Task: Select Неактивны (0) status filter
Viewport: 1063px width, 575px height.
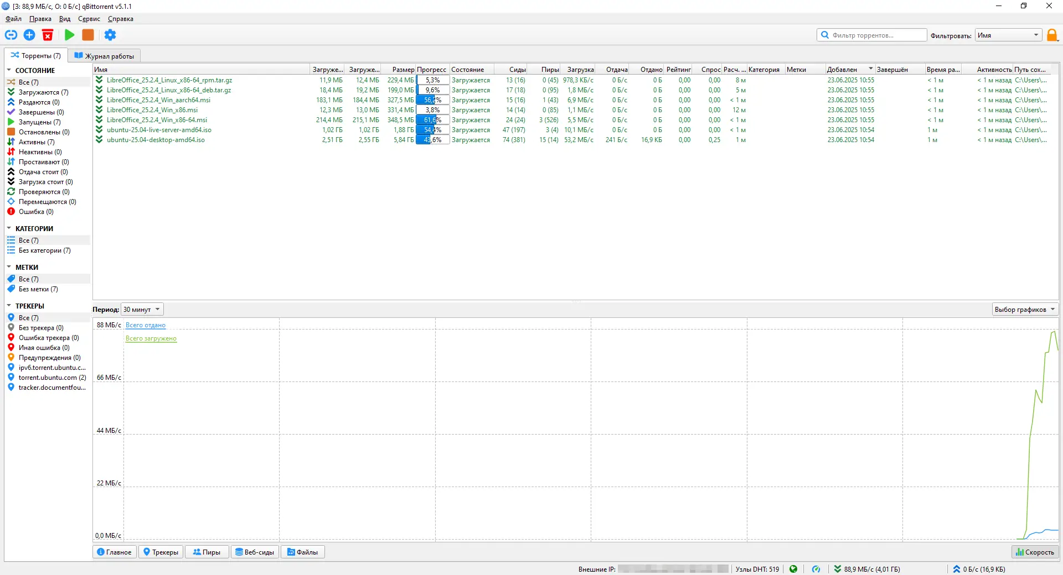Action: tap(40, 152)
